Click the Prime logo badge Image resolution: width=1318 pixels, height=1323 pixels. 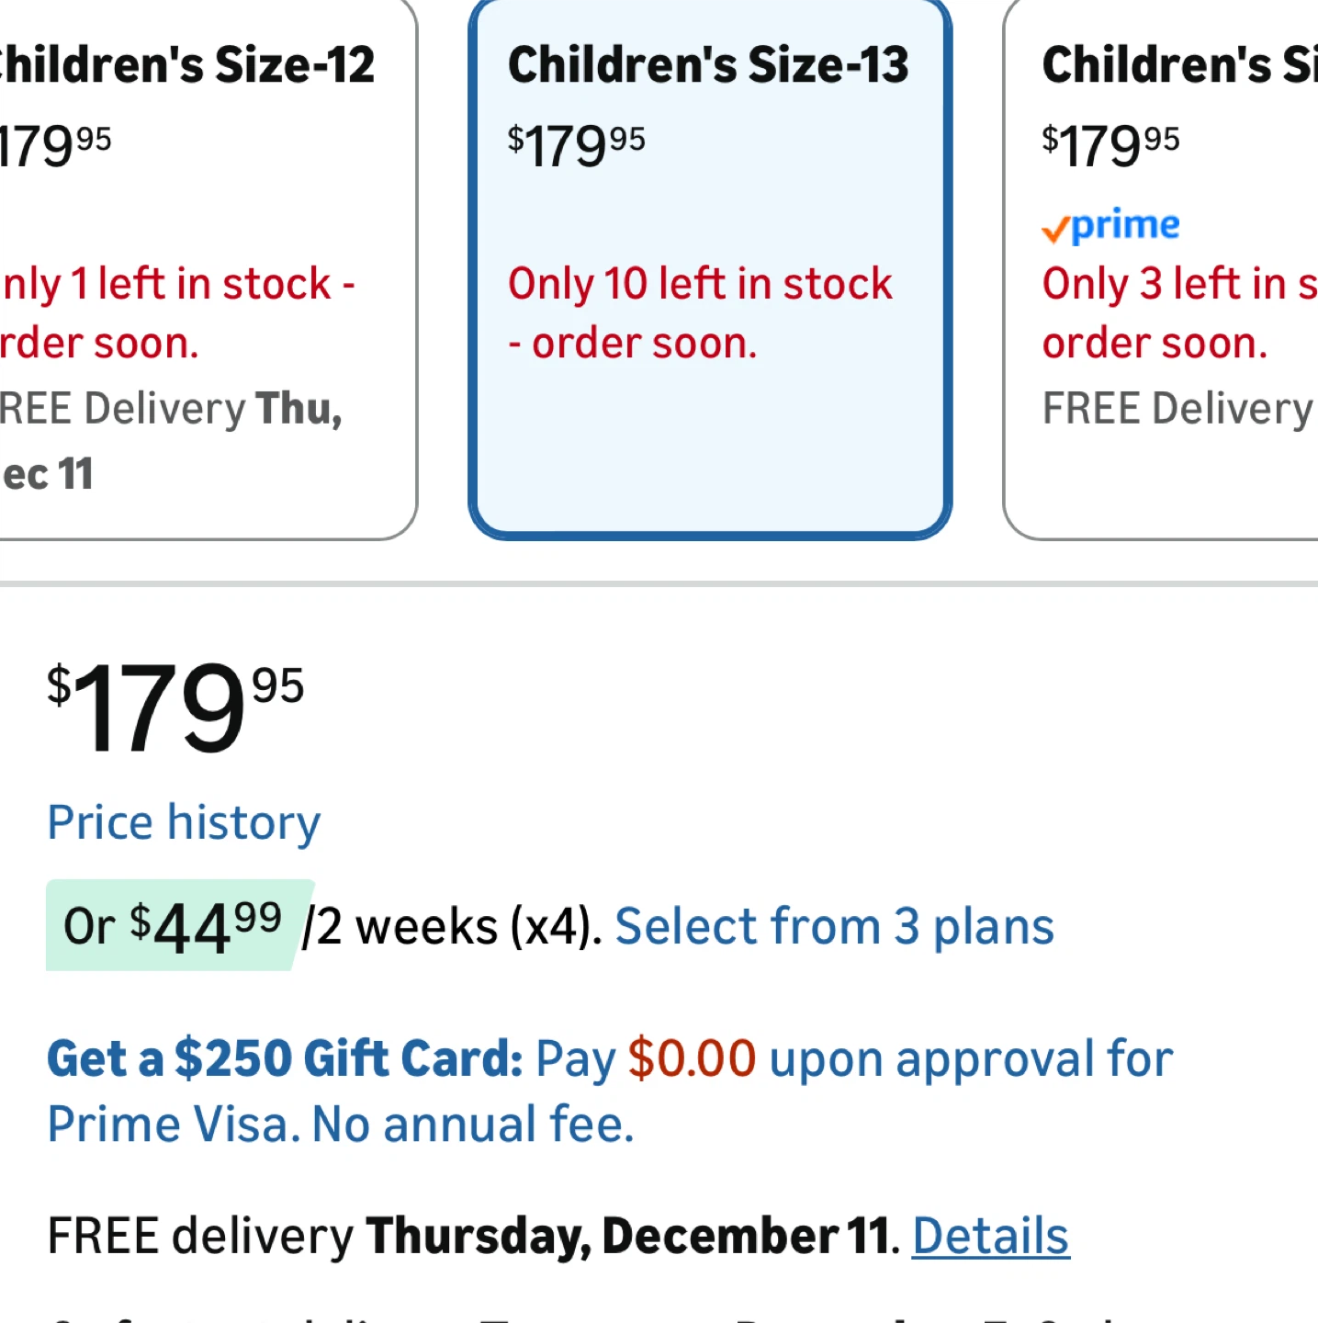(x=1110, y=226)
